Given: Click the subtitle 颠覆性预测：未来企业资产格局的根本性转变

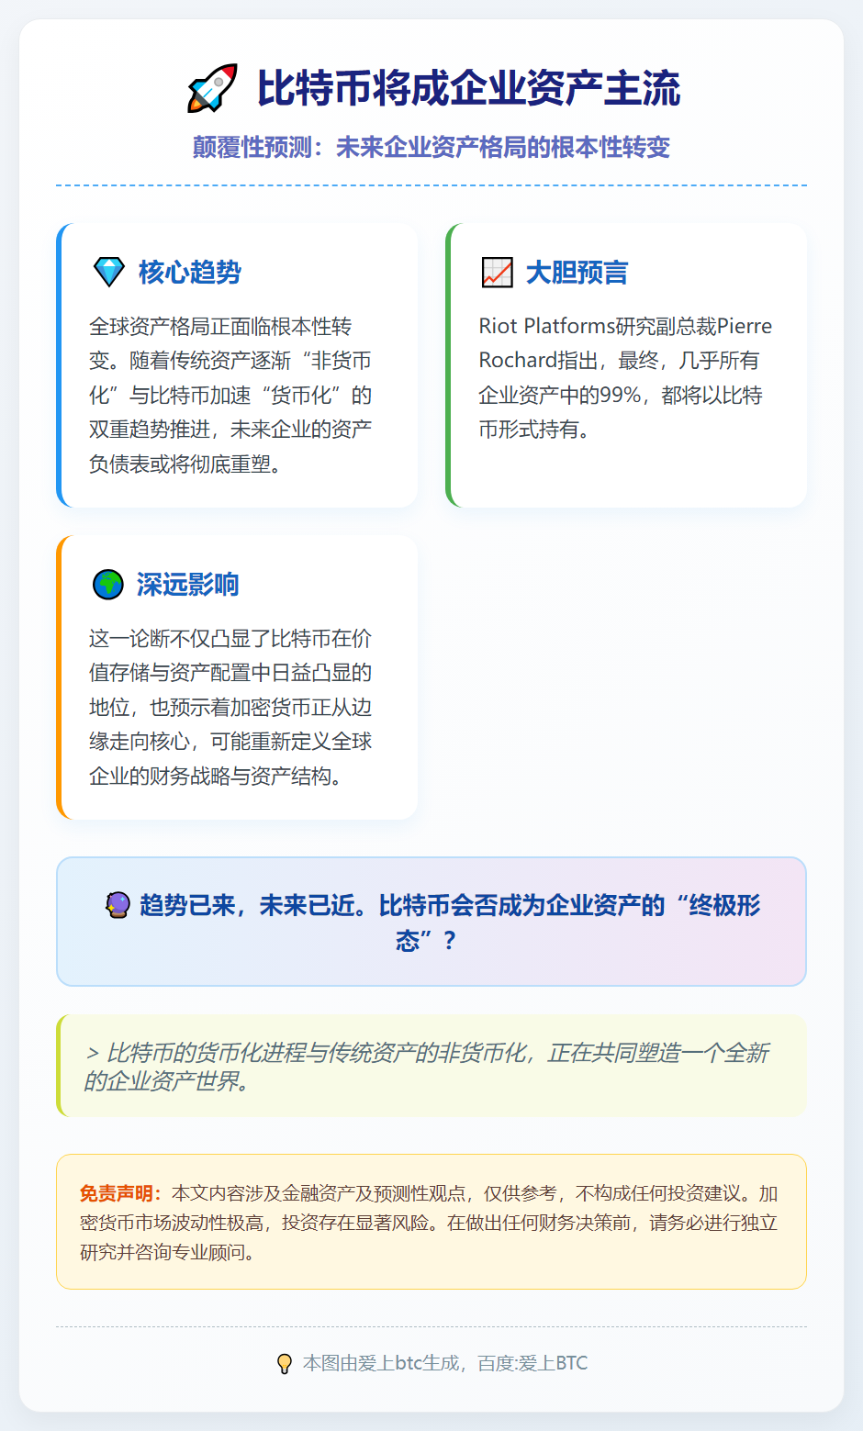Looking at the screenshot, I should (x=431, y=147).
